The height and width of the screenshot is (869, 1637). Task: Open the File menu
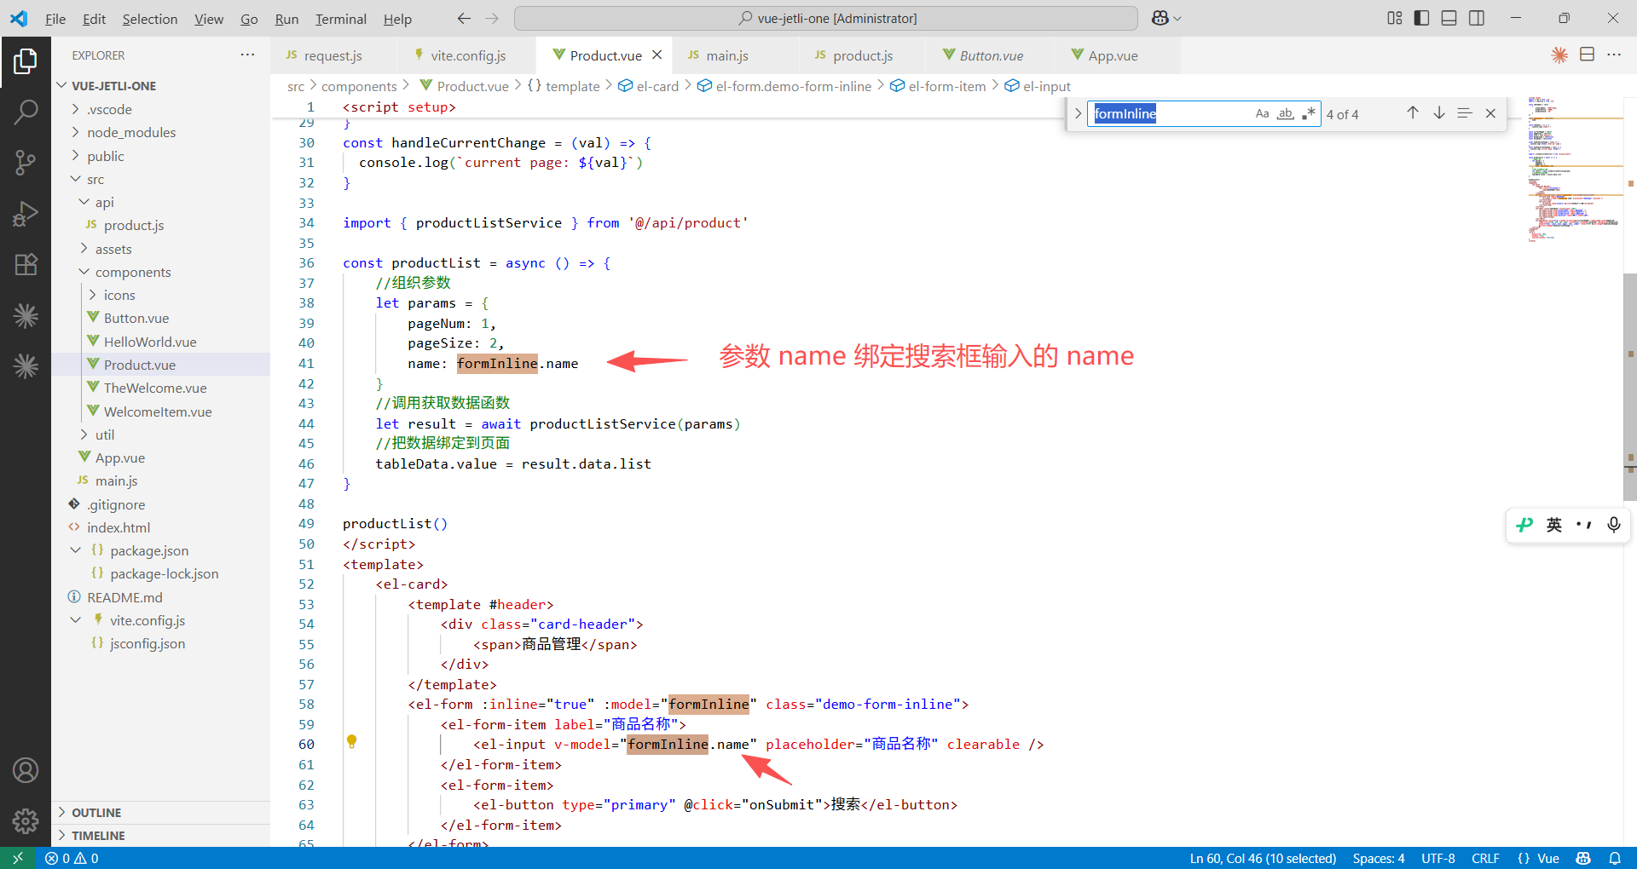coord(55,19)
